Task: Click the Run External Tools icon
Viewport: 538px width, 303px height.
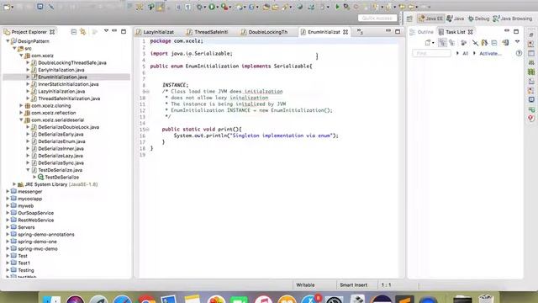Action: (224, 7)
